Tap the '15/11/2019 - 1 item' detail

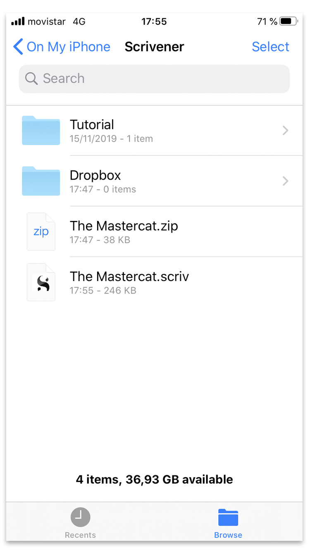point(111,139)
